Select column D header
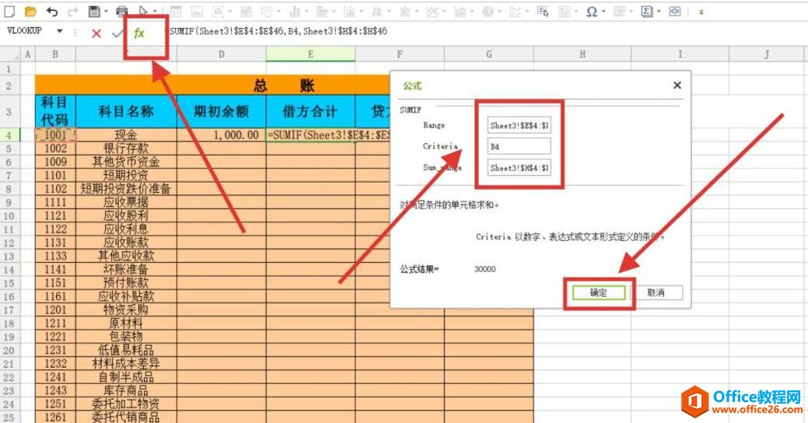This screenshot has width=808, height=423. click(x=221, y=54)
